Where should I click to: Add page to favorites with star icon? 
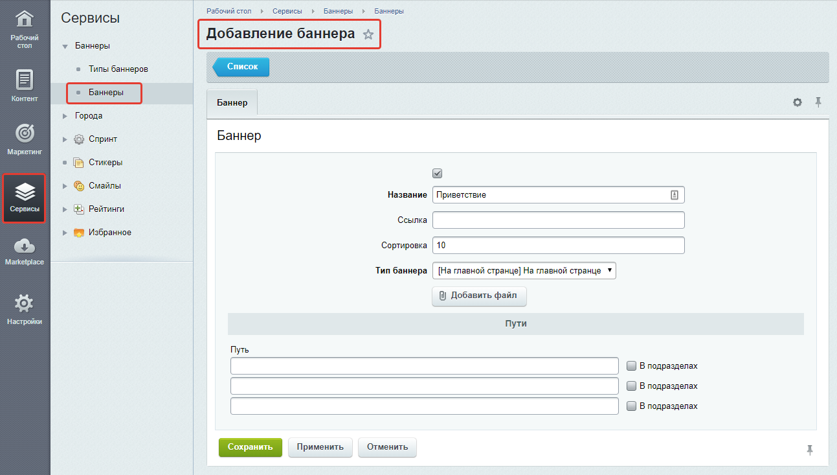click(x=368, y=34)
